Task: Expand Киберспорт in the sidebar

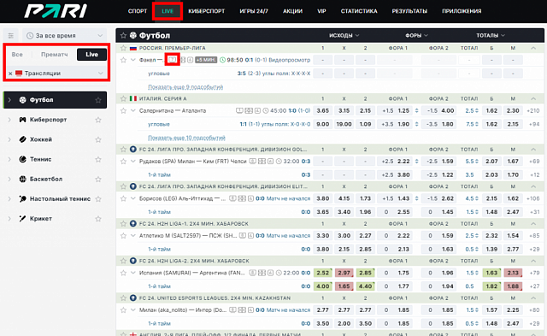Action: click(9, 120)
